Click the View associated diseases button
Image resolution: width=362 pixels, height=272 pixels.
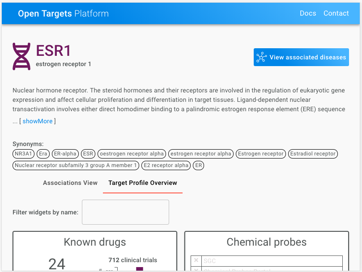[x=301, y=57]
